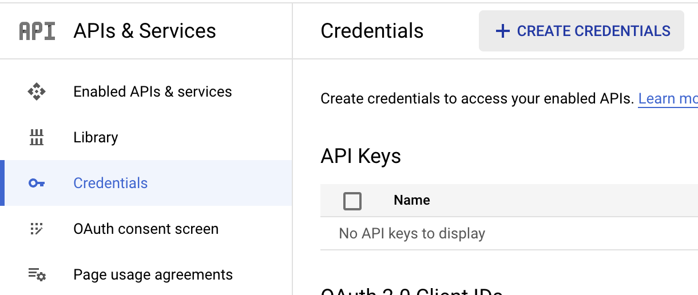Navigate to Page usage agreements

(x=153, y=274)
